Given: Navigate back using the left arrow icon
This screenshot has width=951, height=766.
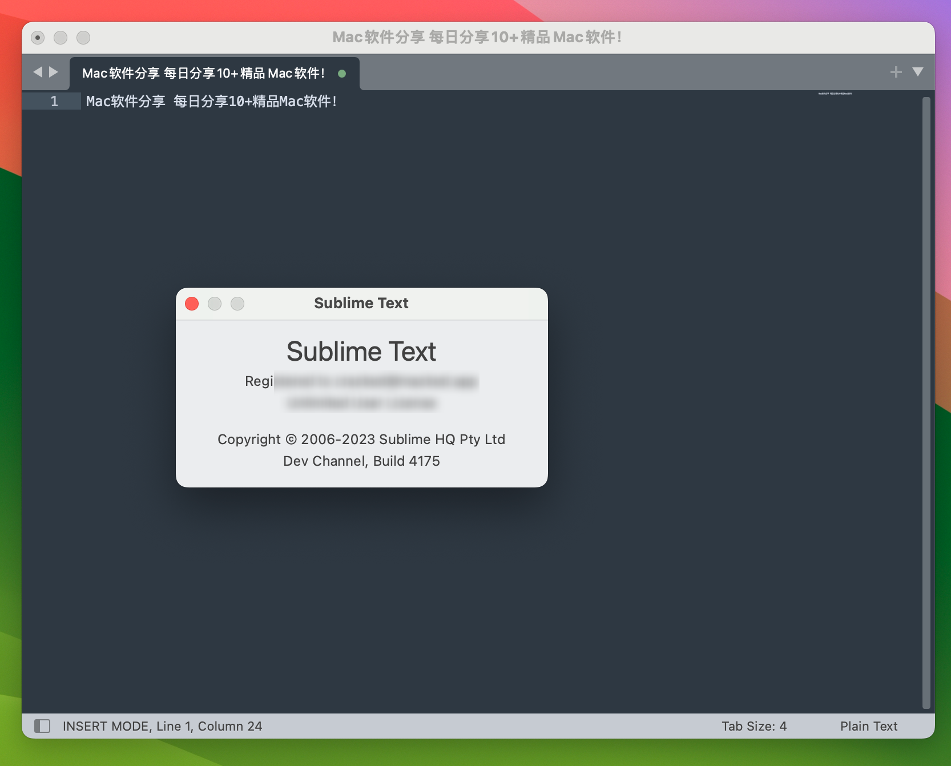Looking at the screenshot, I should point(38,72).
